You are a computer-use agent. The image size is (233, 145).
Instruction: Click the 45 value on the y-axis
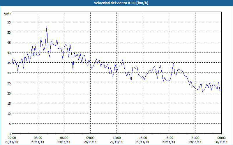click(9, 42)
